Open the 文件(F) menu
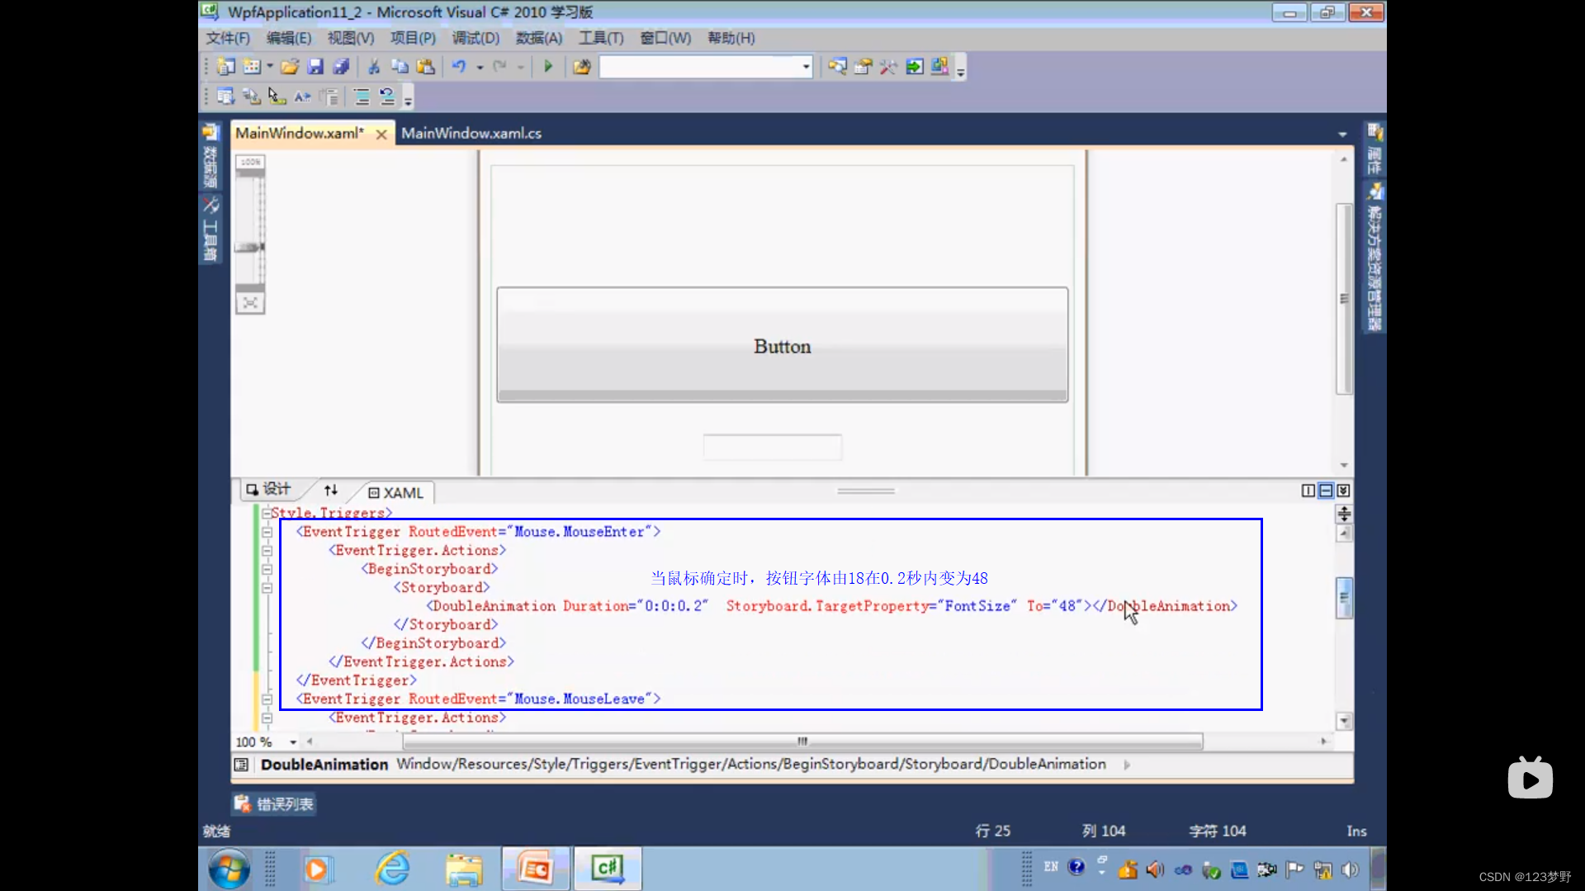Screen dimensions: 1585x891 [x=228, y=38]
